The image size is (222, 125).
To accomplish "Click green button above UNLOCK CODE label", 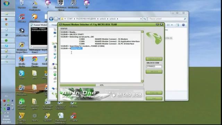I will pyautogui.click(x=154, y=59).
